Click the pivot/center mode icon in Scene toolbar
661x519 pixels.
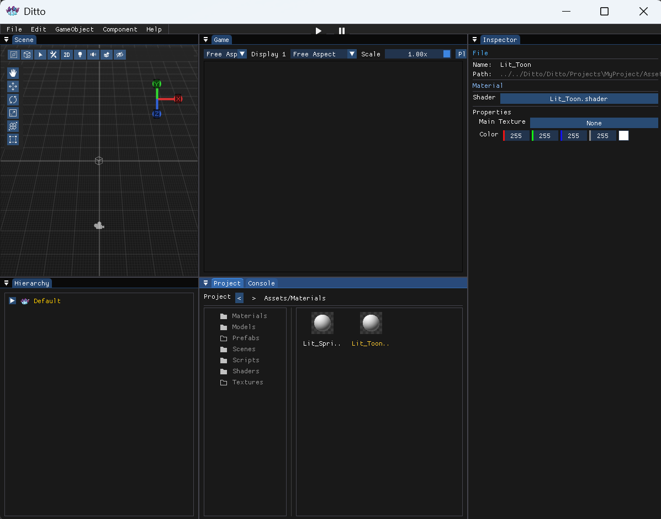point(14,55)
